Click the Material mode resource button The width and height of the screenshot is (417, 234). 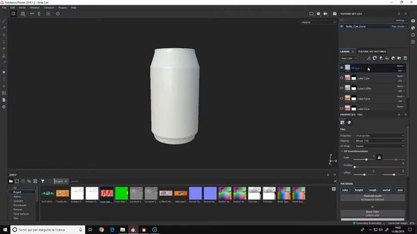[372, 198]
